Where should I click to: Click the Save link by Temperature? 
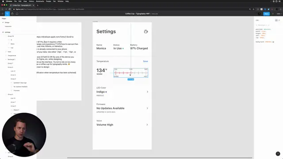(145, 61)
